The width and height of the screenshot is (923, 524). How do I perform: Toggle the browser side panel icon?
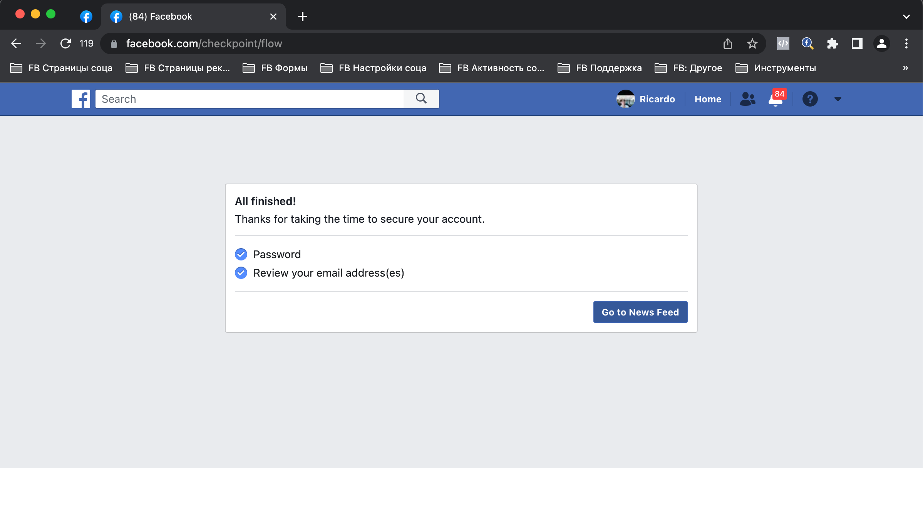(x=857, y=43)
